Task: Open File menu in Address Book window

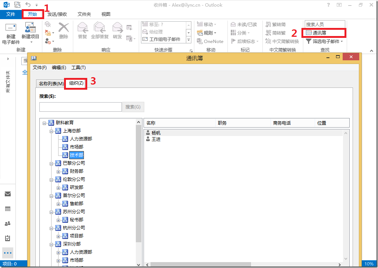Action: point(39,68)
